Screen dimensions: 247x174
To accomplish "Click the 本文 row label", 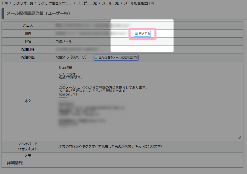I will pyautogui.click(x=28, y=101).
